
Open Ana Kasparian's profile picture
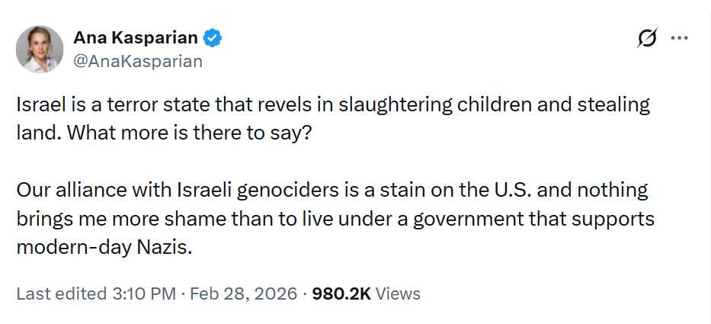40,49
